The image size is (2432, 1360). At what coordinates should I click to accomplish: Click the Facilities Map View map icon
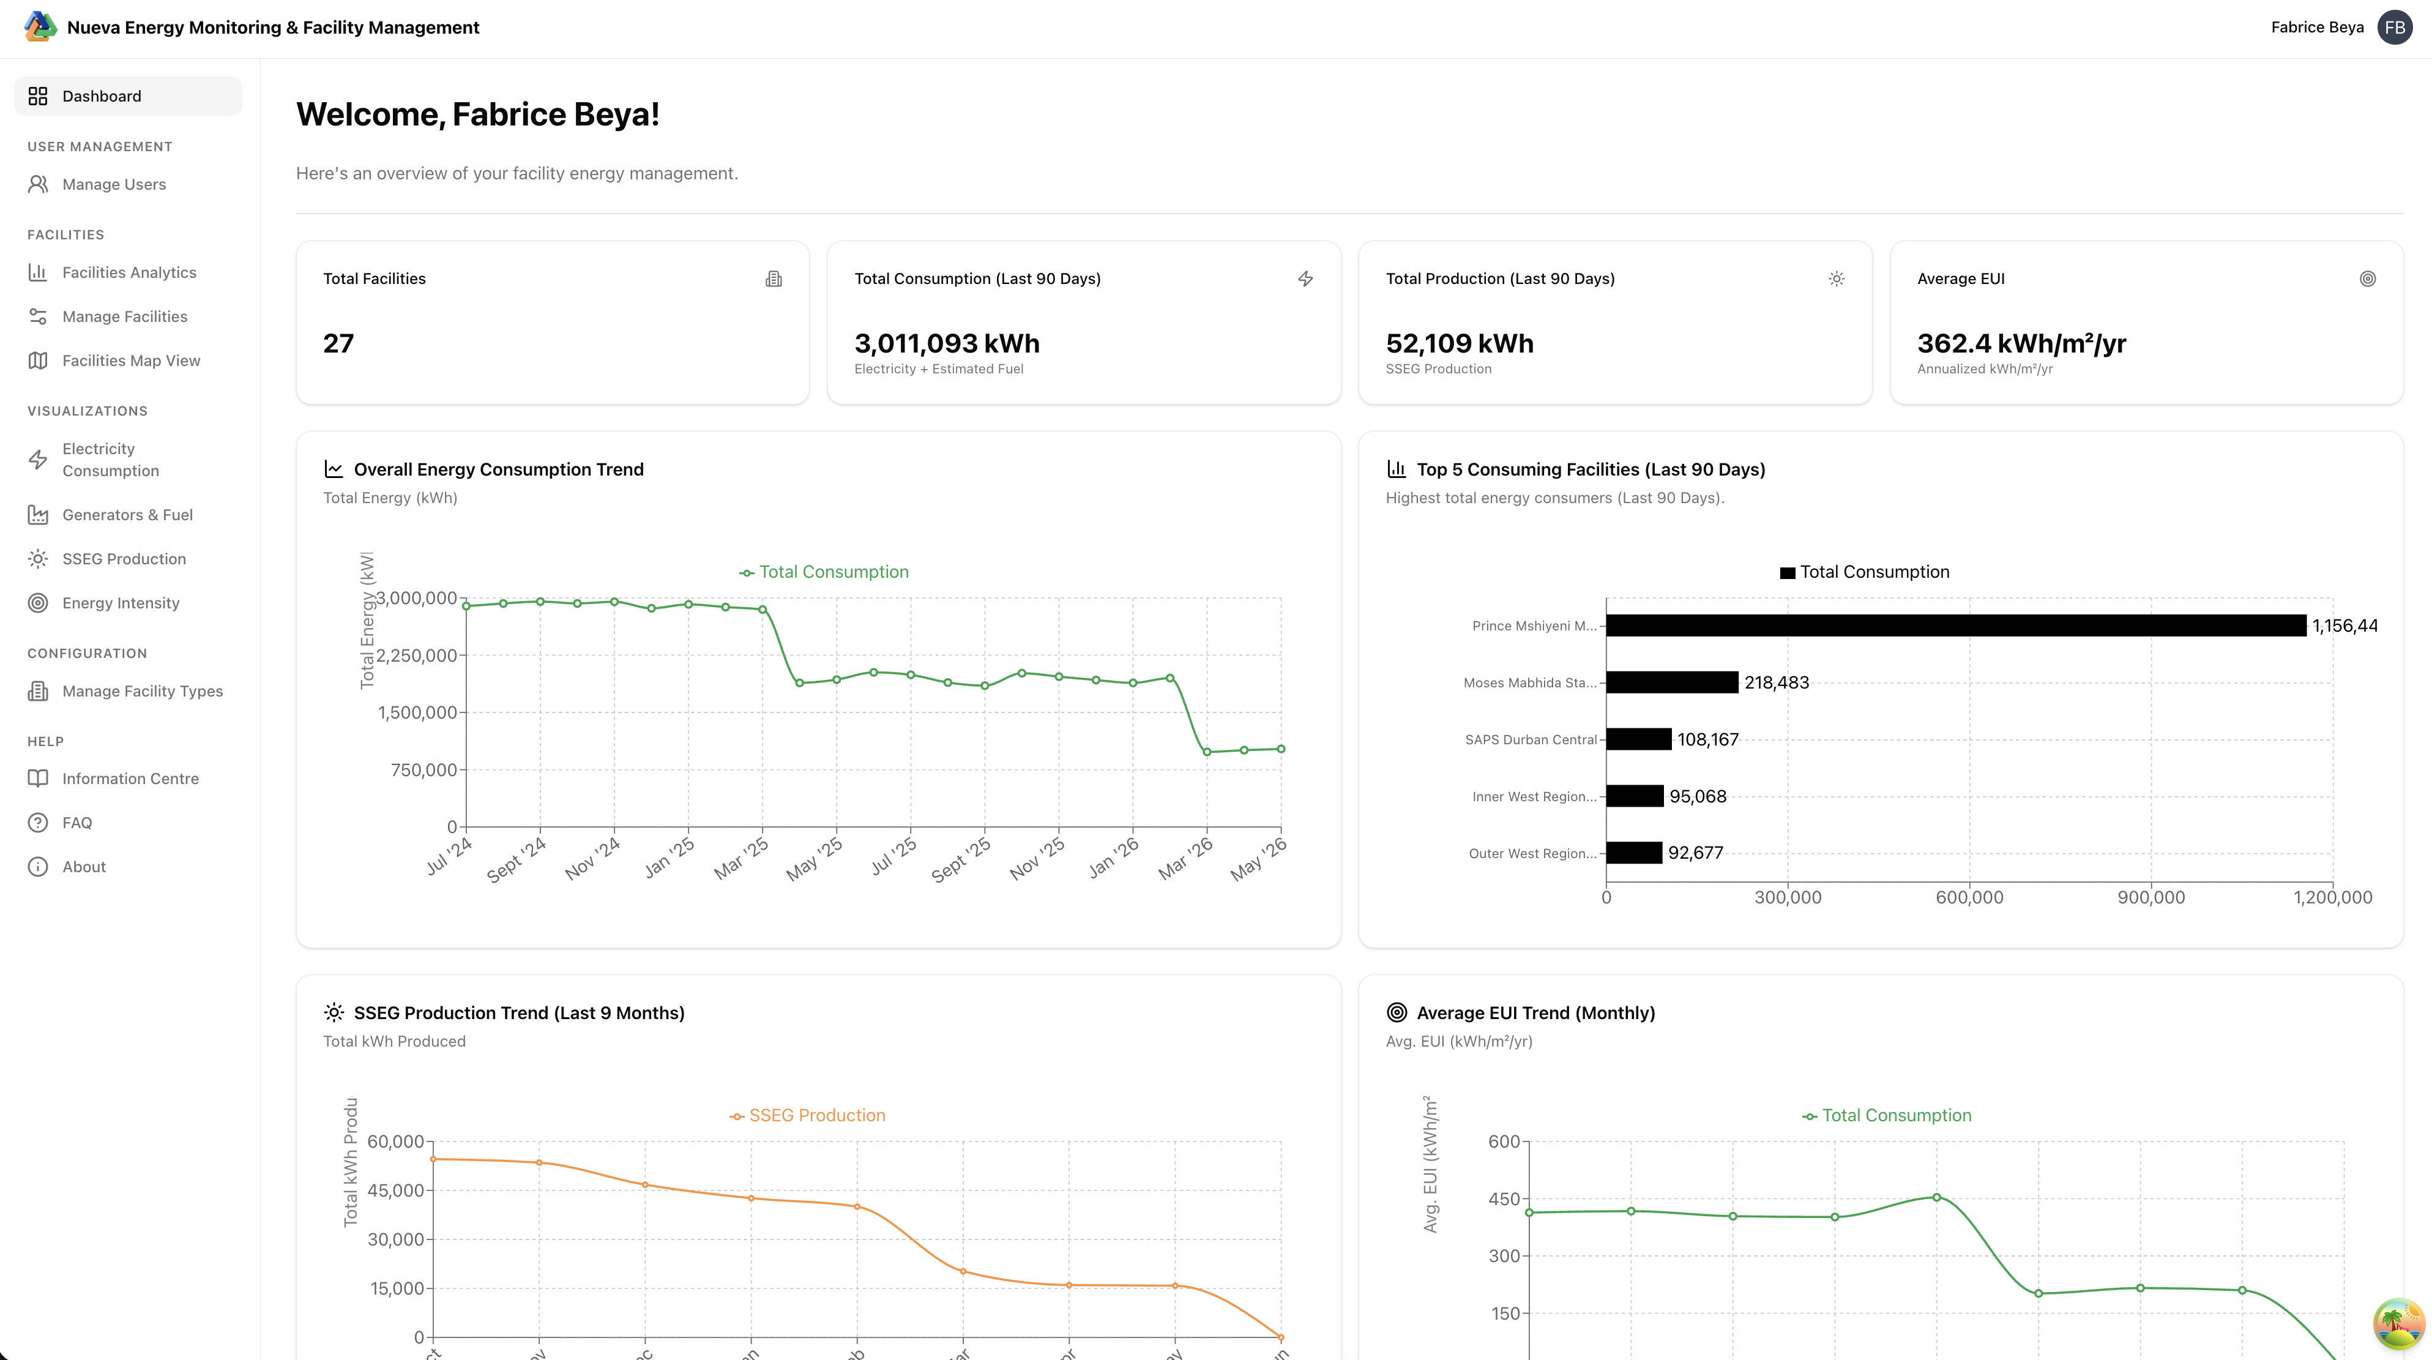click(38, 361)
